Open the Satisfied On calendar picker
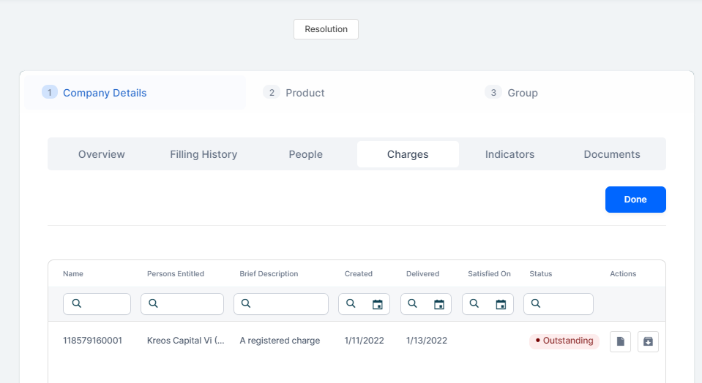This screenshot has height=383, width=702. (x=501, y=304)
